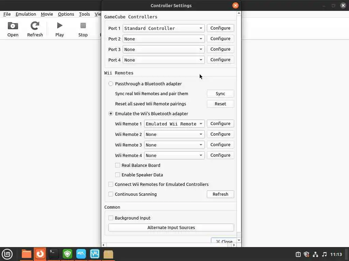Click Configure for Wii Remote 2
This screenshot has height=261, width=349.
pos(221,134)
